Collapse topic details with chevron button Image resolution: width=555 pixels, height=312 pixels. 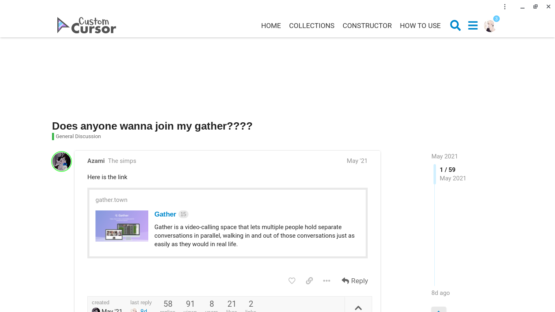pos(358,308)
